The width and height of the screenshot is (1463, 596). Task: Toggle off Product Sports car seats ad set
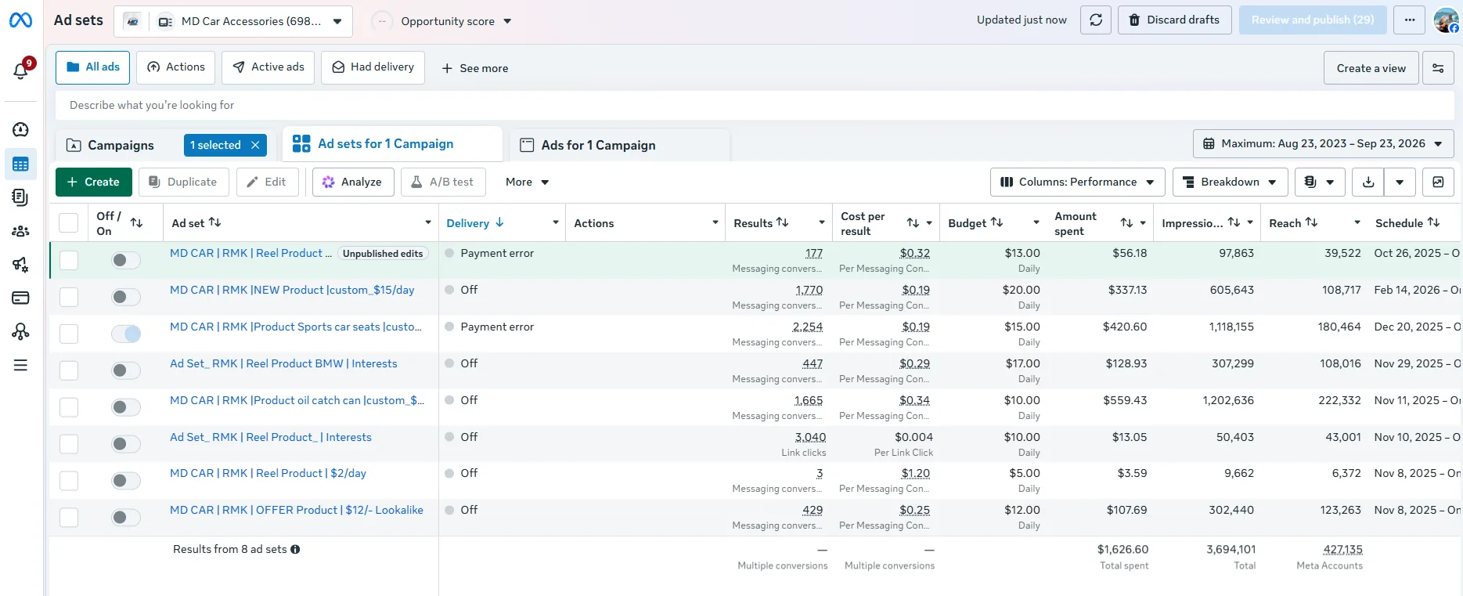[x=126, y=334]
